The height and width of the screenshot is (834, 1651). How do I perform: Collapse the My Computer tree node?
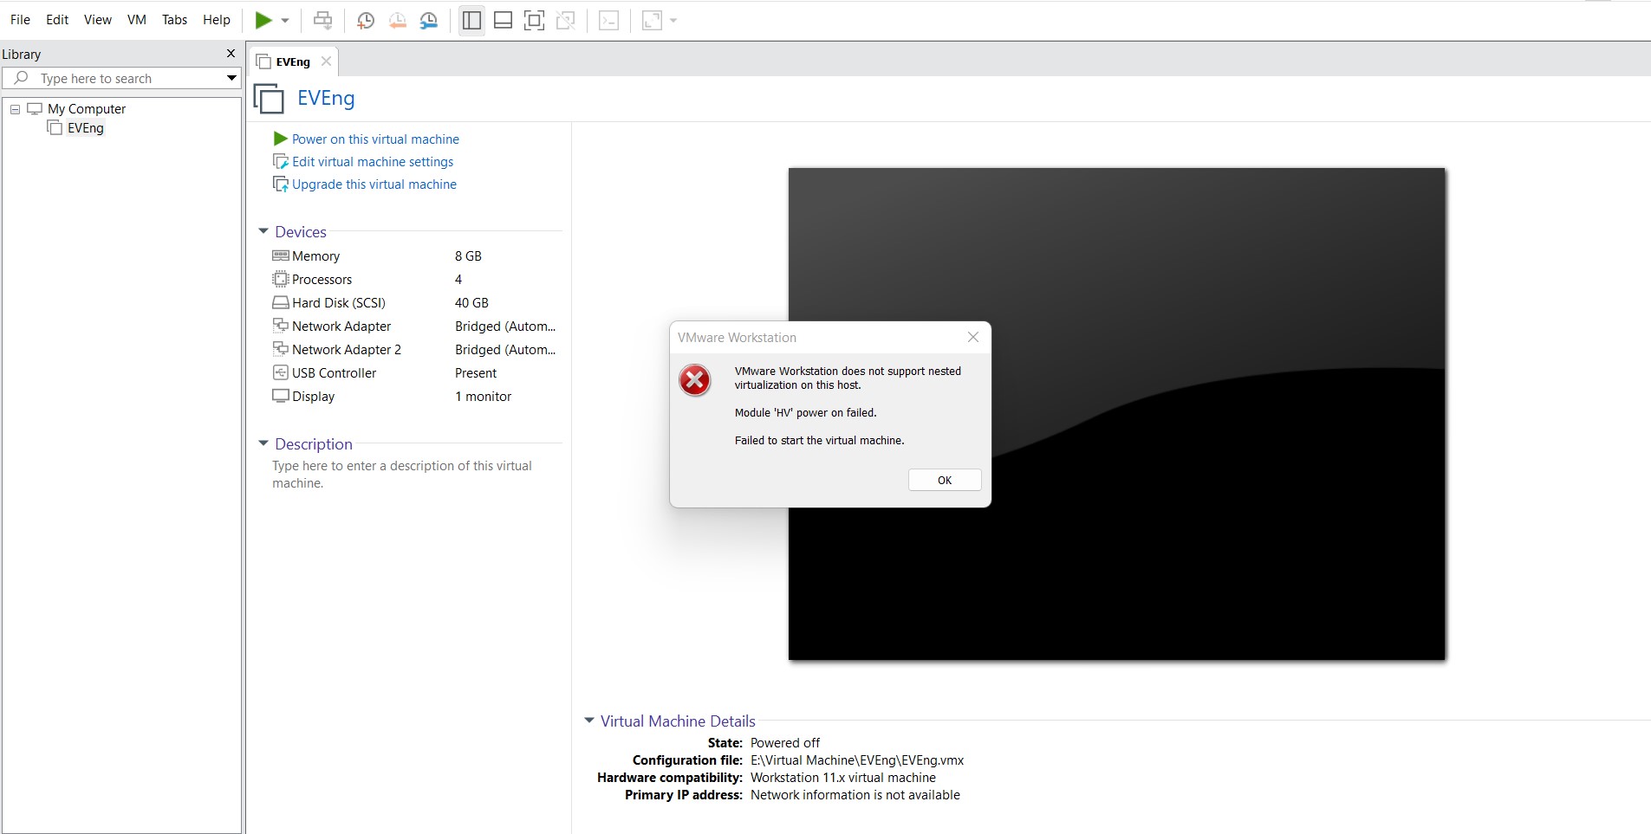(15, 109)
